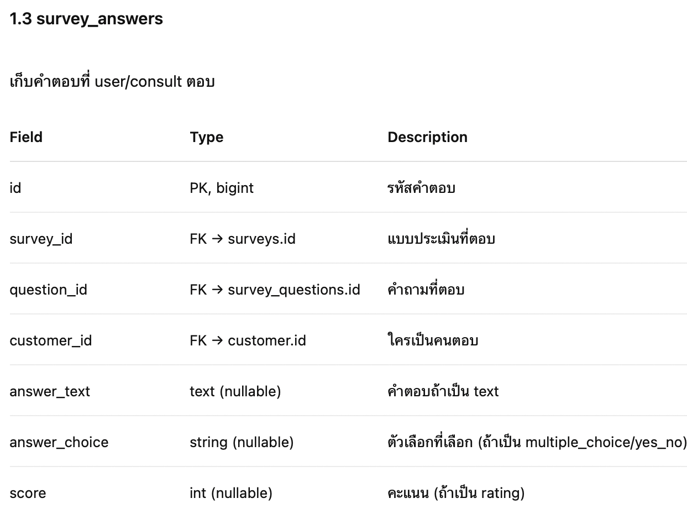The image size is (687, 514).
Task: Click the "1.3 survey_answers" section heading
Action: pyautogui.click(x=86, y=19)
